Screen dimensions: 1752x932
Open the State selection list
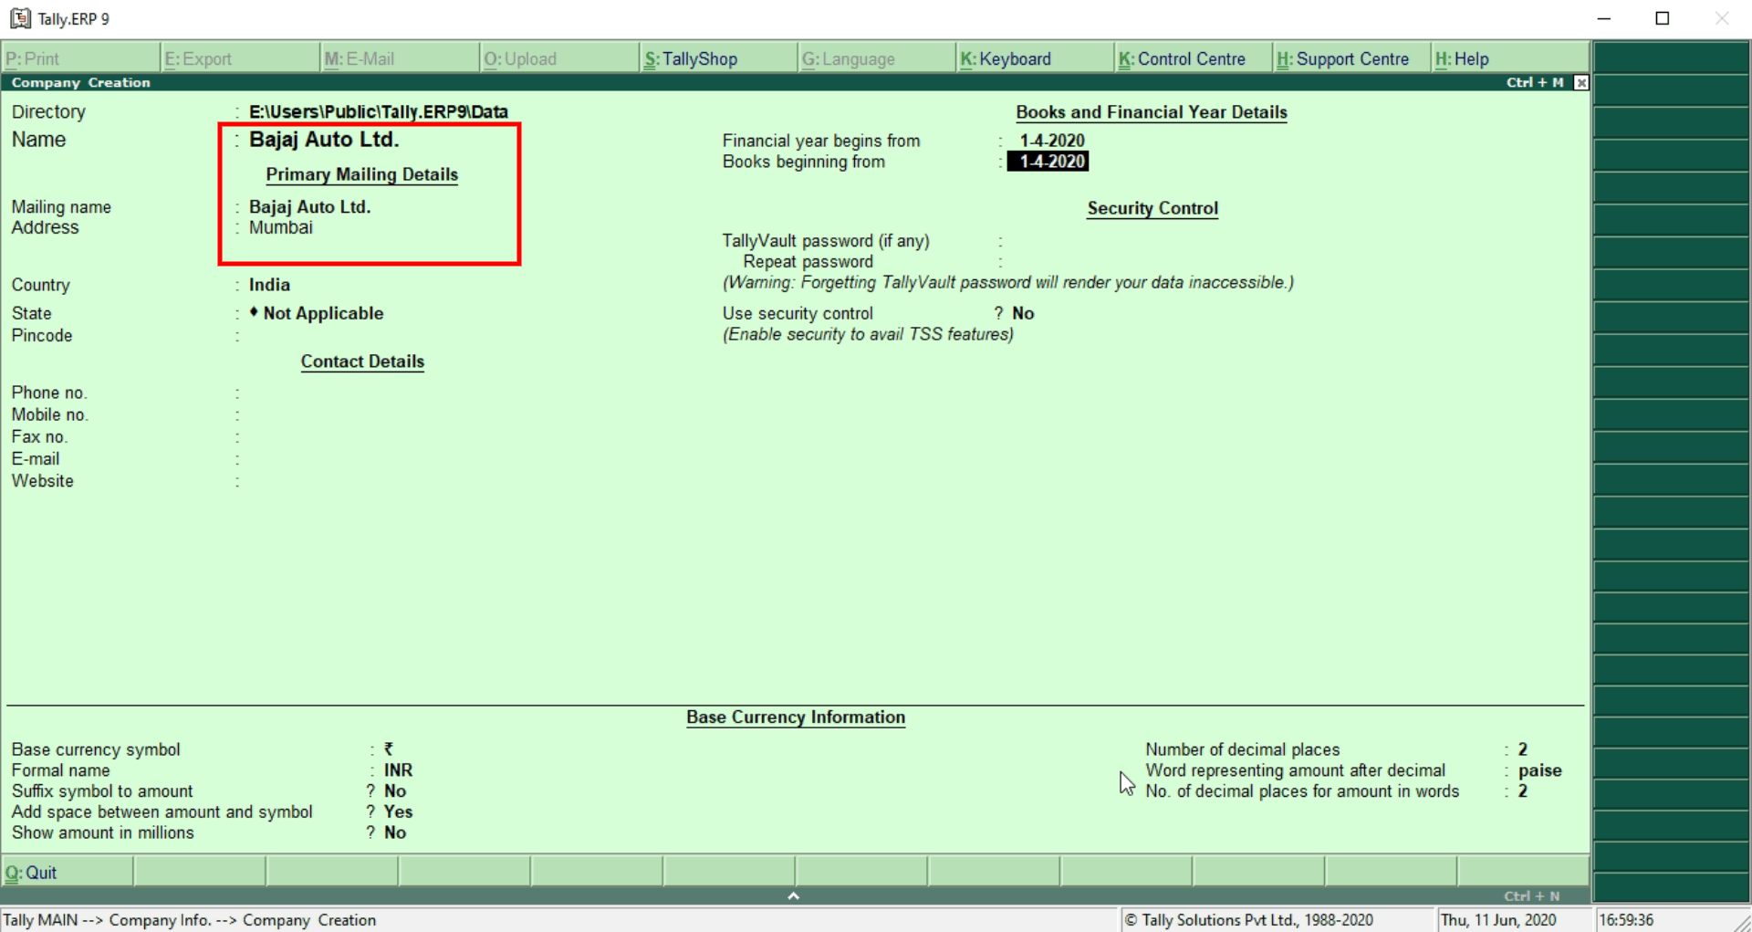click(x=323, y=313)
